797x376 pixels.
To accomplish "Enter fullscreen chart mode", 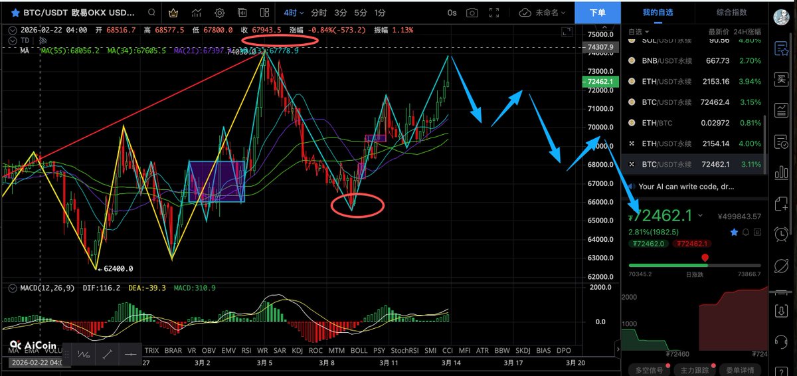I will coord(566,31).
